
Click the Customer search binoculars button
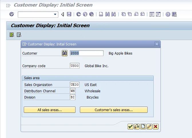click(65, 53)
